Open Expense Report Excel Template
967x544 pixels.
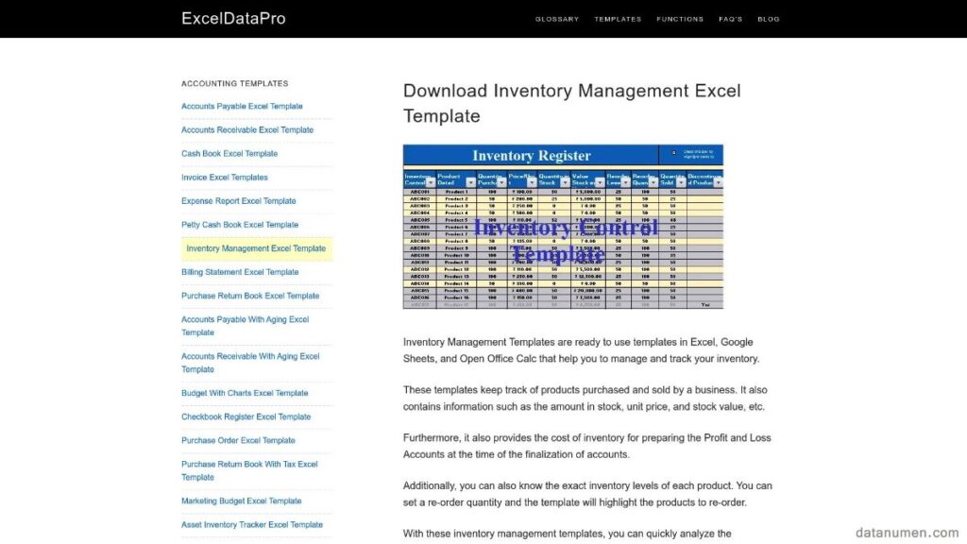click(x=239, y=201)
